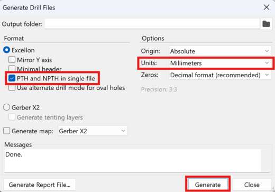Image resolution: width=275 pixels, height=192 pixels.
Task: Open the Zeros format dropdown
Action: tap(220, 75)
